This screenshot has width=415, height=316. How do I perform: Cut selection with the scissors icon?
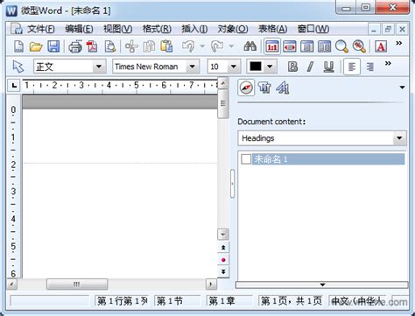coord(131,46)
